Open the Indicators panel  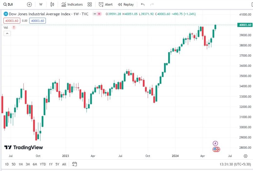72,4
